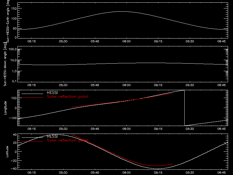Screen dimensions: 233x175
Task: Click the 20 tick on Latitude axis
Action: (15, 143)
